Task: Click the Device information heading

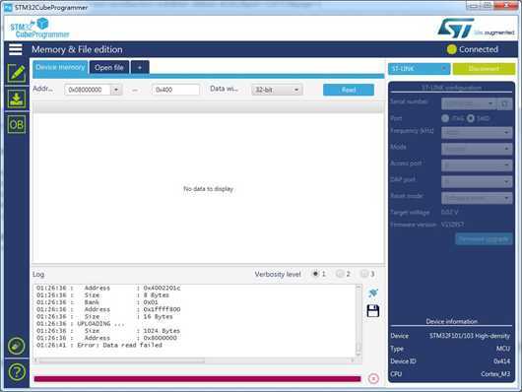Action: click(x=452, y=321)
